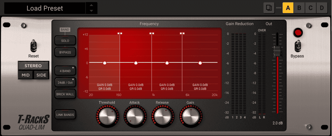Screen dimensions: 332x136
Task: Flip the Reset toggle switch
Action: point(33,46)
